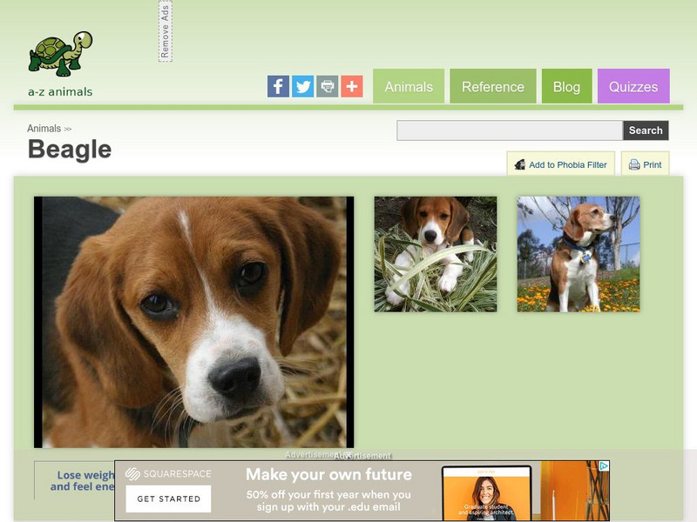Viewport: 697px width, 522px height.
Task: View beagle sitting among flowers thumbnail
Action: click(579, 254)
